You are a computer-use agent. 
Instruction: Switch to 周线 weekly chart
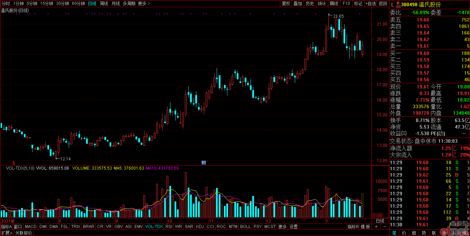point(104,3)
